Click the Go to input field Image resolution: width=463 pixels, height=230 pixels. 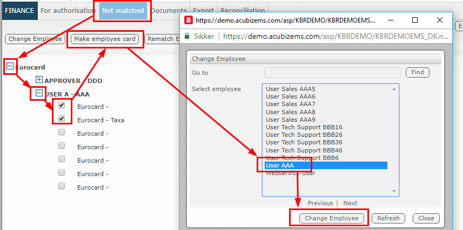(x=332, y=72)
